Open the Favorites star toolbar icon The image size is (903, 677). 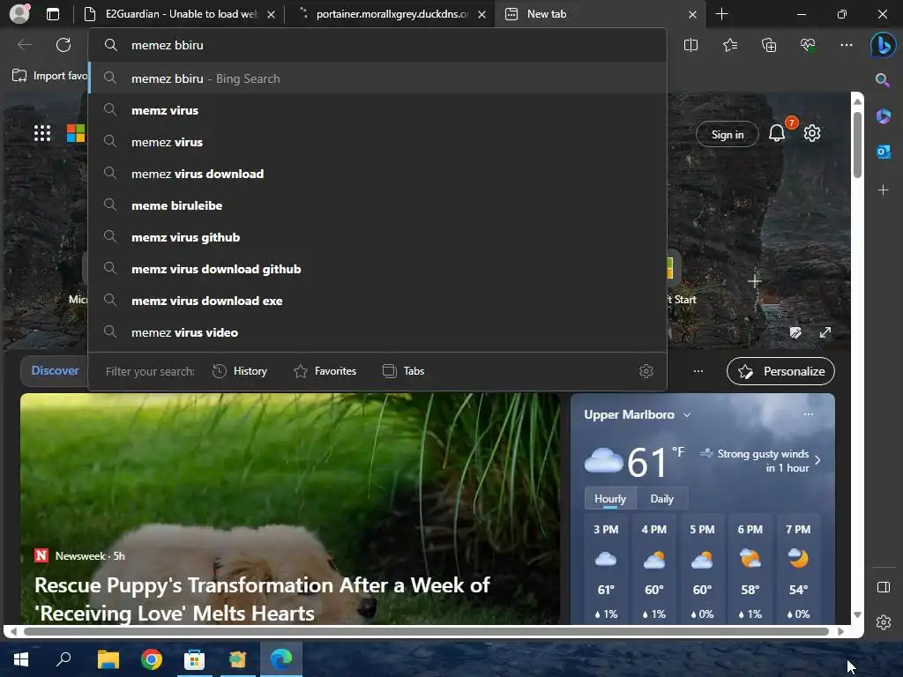click(729, 45)
